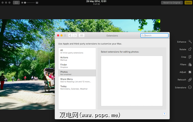Go forward in the preferences window

click(75, 36)
